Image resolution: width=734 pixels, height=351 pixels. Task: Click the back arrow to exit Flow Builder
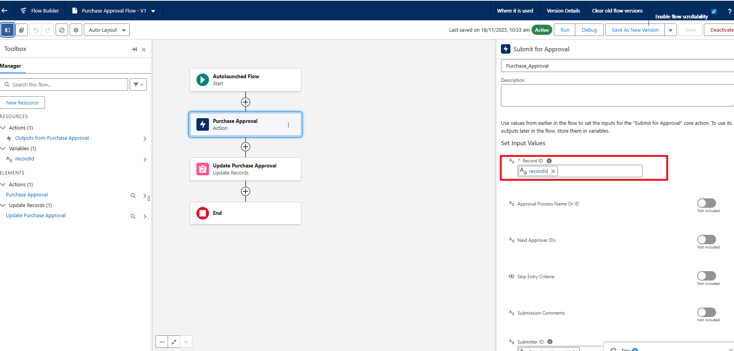(x=5, y=11)
